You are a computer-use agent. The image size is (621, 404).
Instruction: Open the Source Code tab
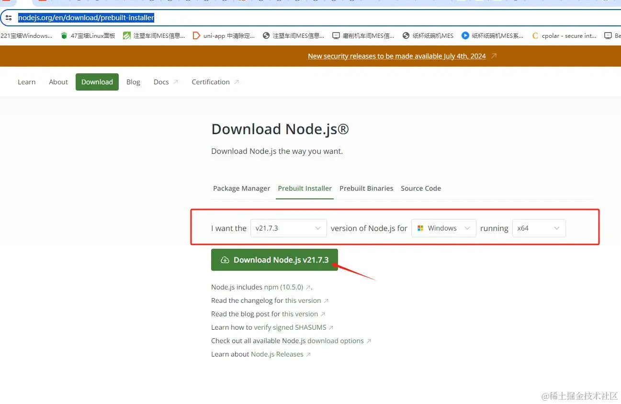coord(421,188)
